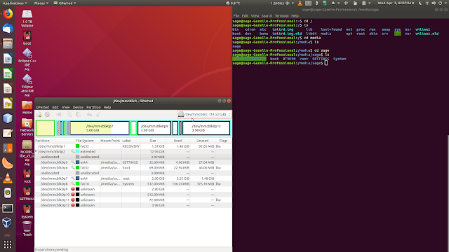Open the Search menu in the Terminal window

click(267, 15)
